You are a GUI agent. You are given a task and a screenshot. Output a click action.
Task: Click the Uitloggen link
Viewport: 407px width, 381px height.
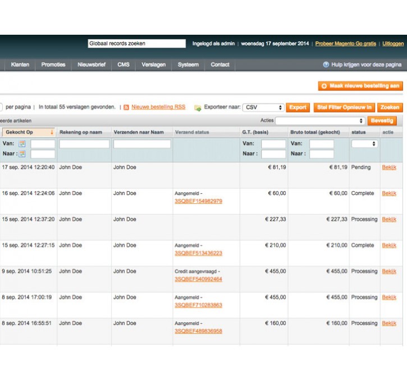click(393, 44)
